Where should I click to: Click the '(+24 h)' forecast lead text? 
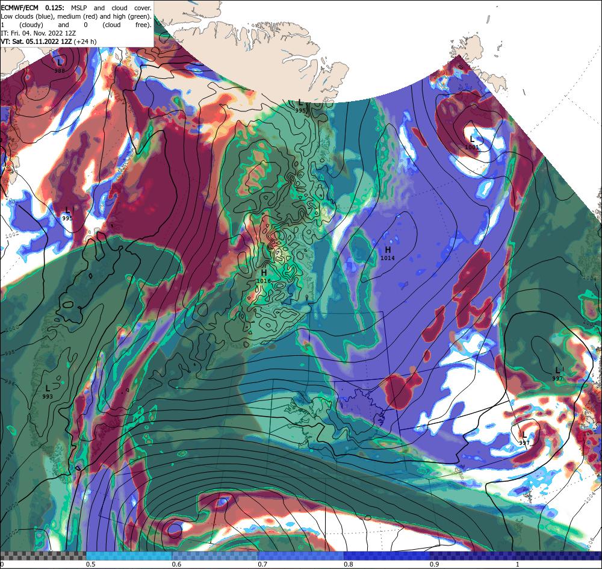(85, 42)
